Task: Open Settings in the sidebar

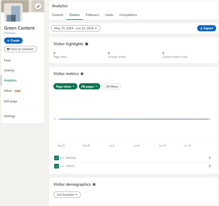Action: click(x=10, y=116)
